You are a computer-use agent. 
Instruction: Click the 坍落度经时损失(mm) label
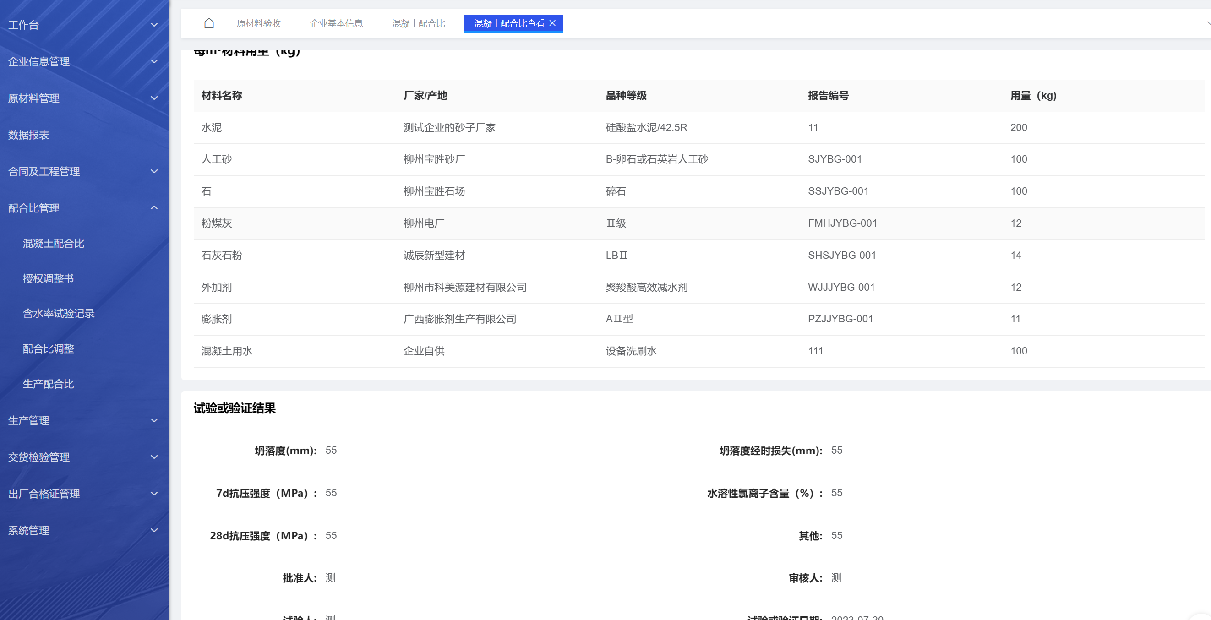click(771, 451)
